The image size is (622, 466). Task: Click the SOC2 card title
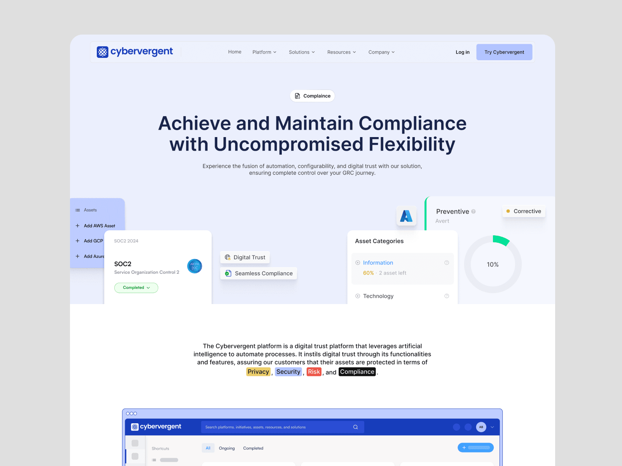(123, 264)
